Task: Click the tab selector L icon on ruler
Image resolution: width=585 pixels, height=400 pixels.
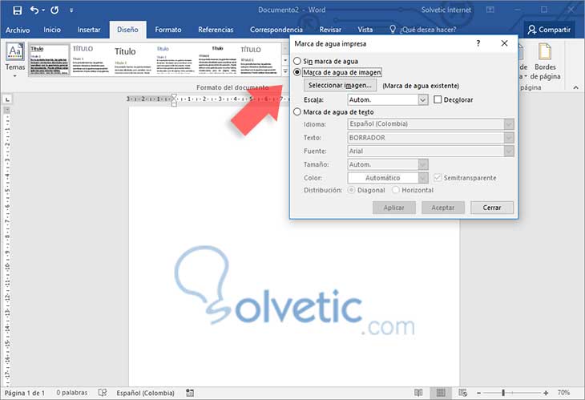Action: point(7,99)
